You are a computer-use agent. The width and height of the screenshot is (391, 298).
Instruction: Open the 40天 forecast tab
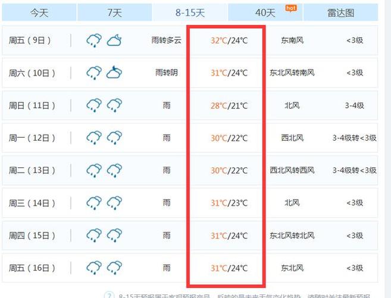click(x=265, y=13)
